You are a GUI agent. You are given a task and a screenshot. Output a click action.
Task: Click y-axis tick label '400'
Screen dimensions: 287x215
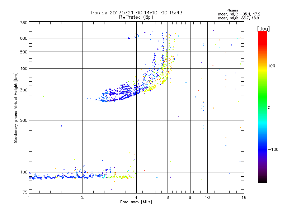pos(24,68)
